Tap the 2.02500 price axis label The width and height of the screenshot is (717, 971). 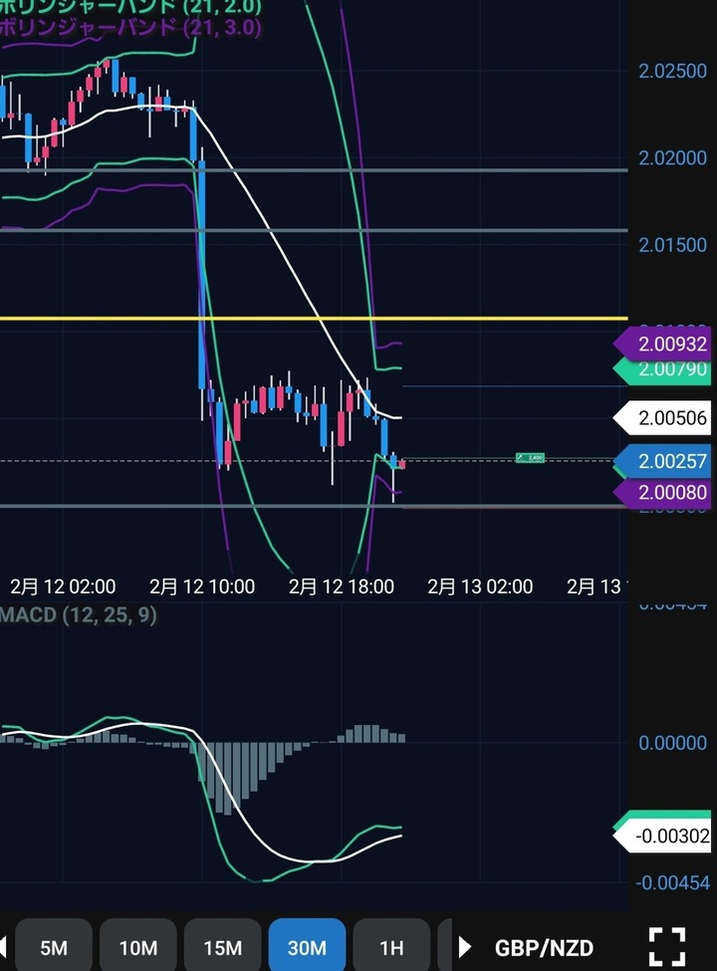[672, 72]
